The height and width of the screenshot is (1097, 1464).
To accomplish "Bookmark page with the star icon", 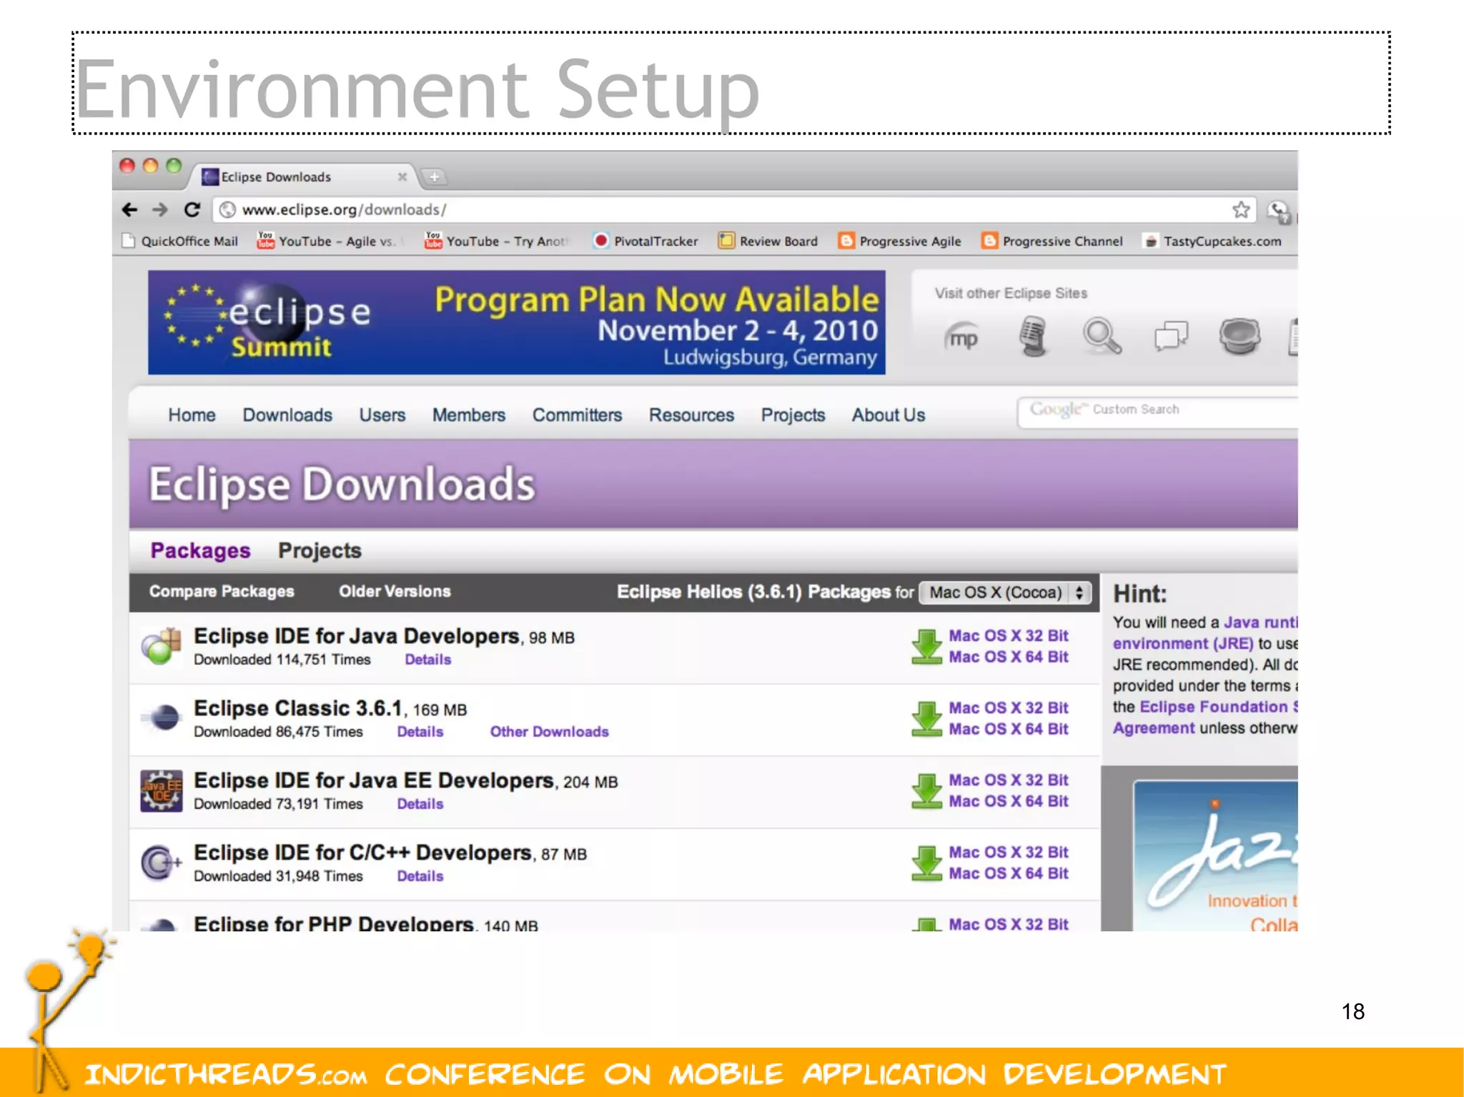I will pyautogui.click(x=1241, y=209).
